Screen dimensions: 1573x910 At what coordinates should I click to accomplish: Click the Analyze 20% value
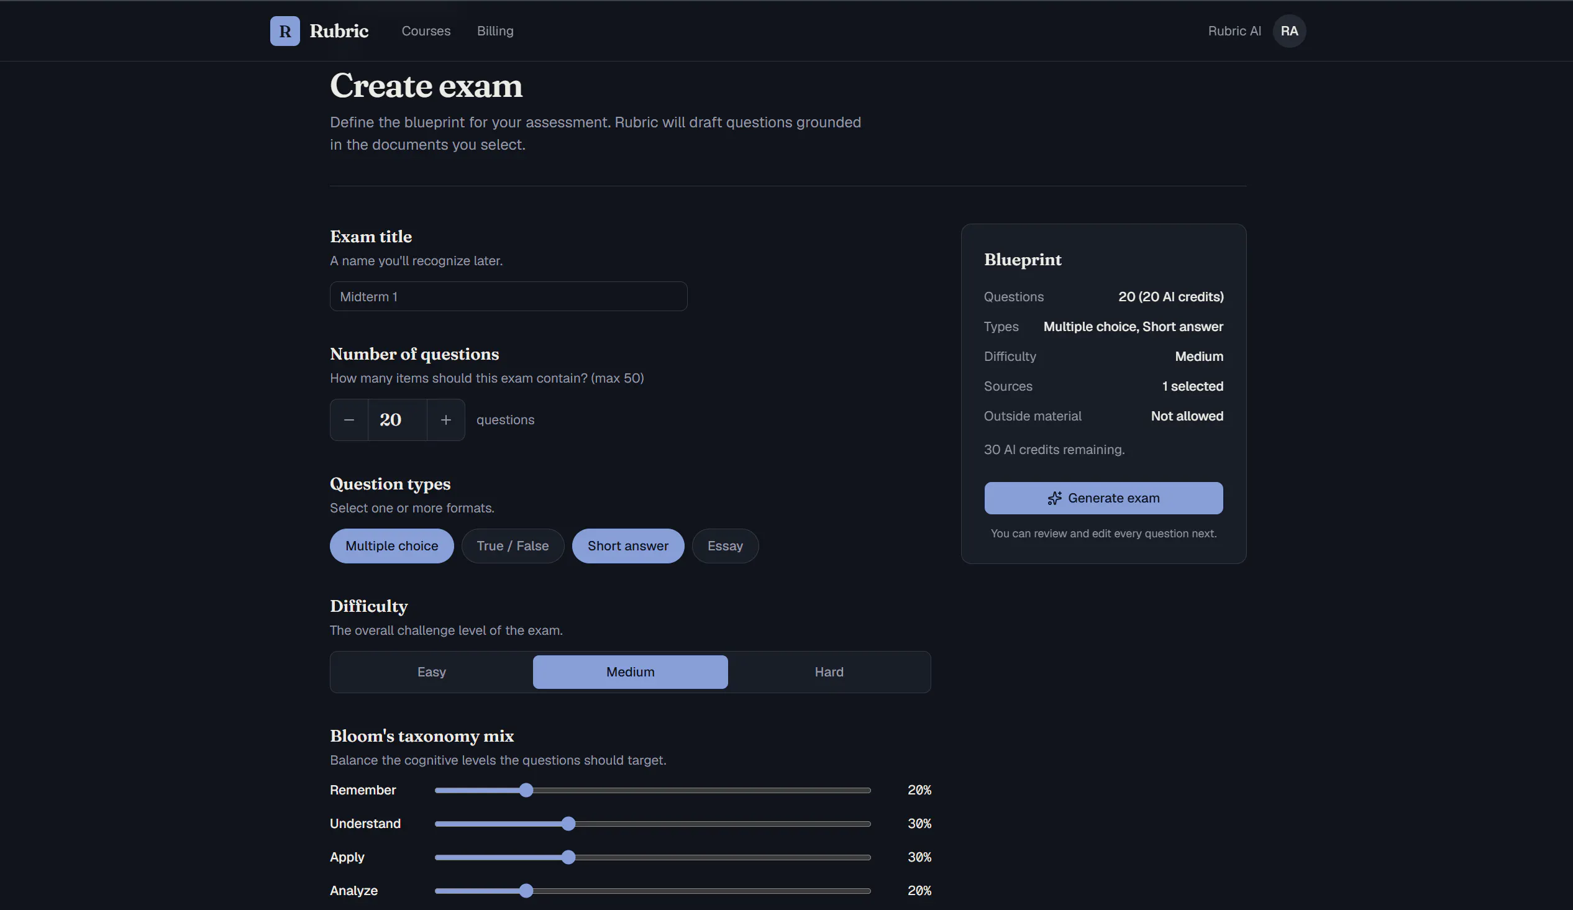pos(919,891)
